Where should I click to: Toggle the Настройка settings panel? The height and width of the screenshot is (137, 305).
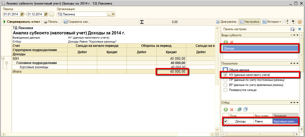click(249, 22)
